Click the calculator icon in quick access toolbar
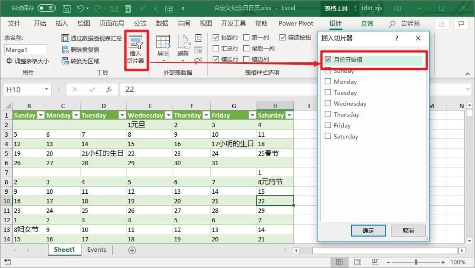Viewport: 475px width, 268px height. click(128, 9)
